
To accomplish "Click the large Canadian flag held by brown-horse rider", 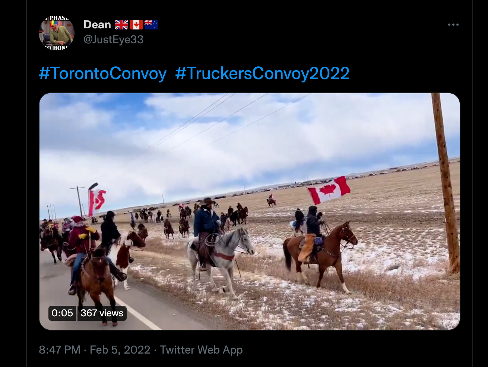I will point(329,190).
